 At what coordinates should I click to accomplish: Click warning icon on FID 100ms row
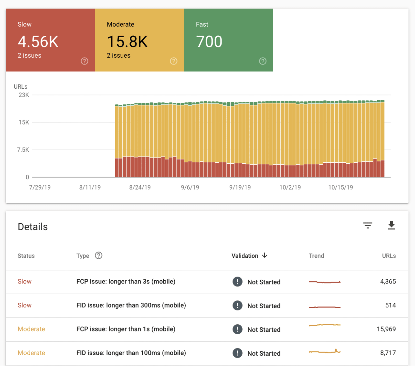click(x=237, y=353)
